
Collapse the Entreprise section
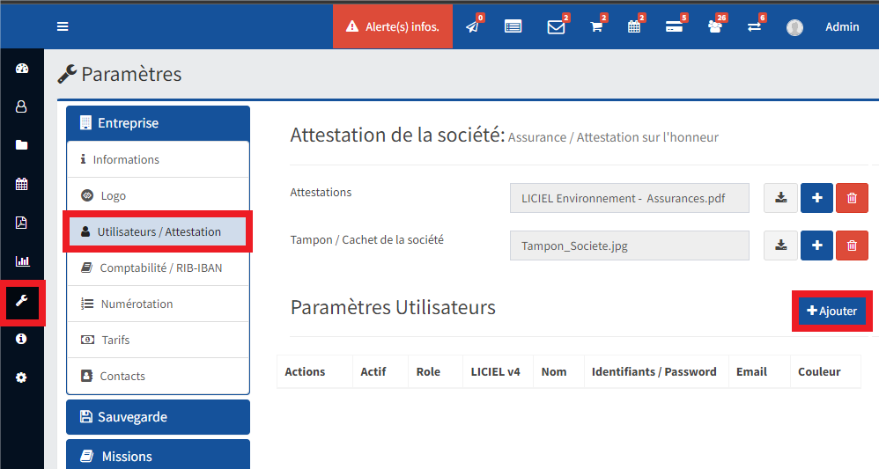tap(158, 123)
